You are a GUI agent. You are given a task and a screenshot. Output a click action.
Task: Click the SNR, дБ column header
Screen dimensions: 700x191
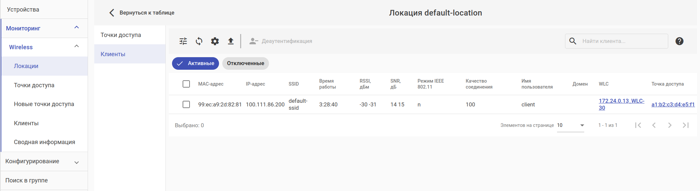[x=395, y=84]
